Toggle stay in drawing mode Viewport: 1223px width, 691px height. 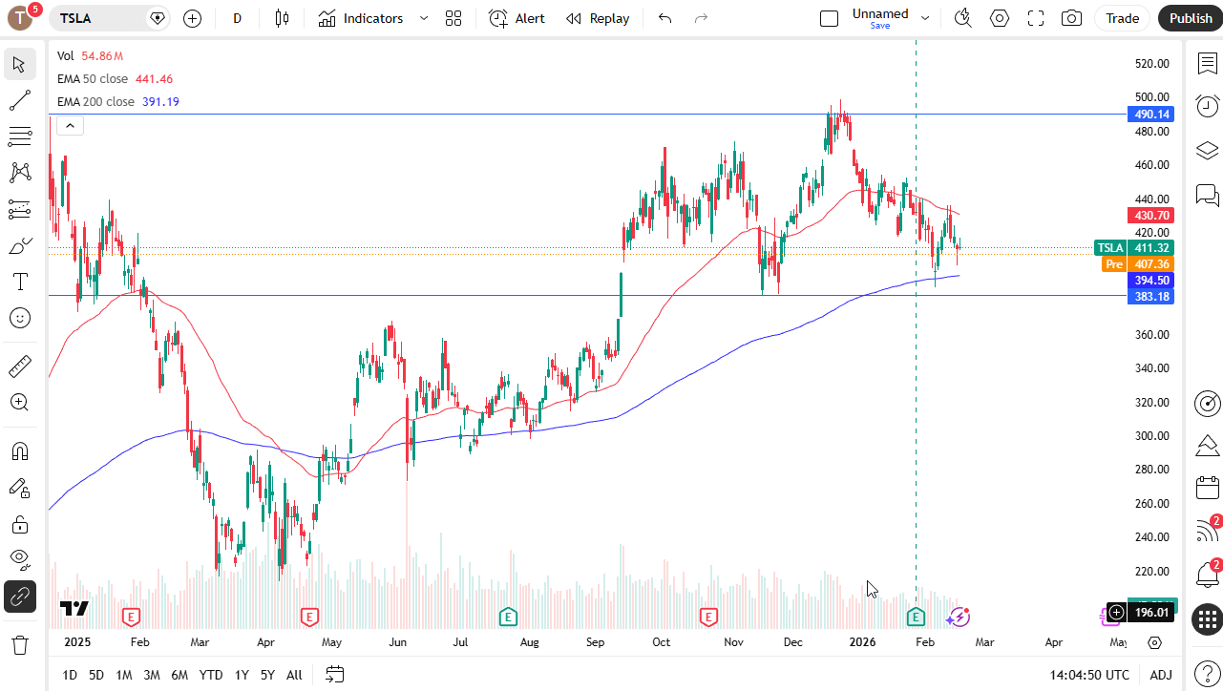click(x=19, y=488)
